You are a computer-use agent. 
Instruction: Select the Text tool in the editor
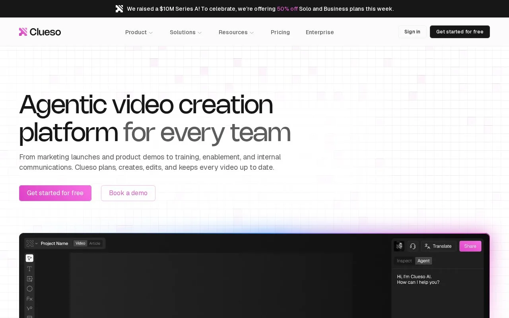[x=29, y=269]
